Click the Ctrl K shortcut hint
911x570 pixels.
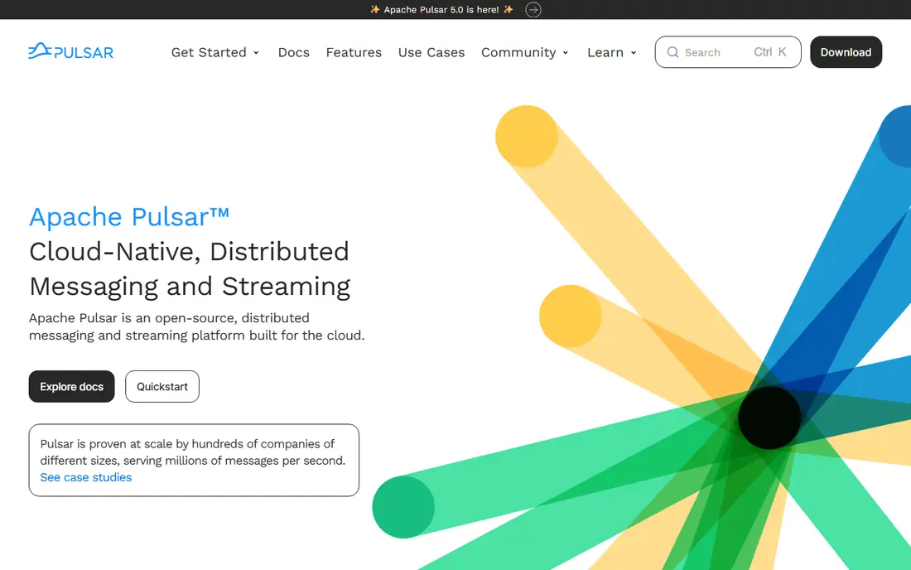[770, 52]
